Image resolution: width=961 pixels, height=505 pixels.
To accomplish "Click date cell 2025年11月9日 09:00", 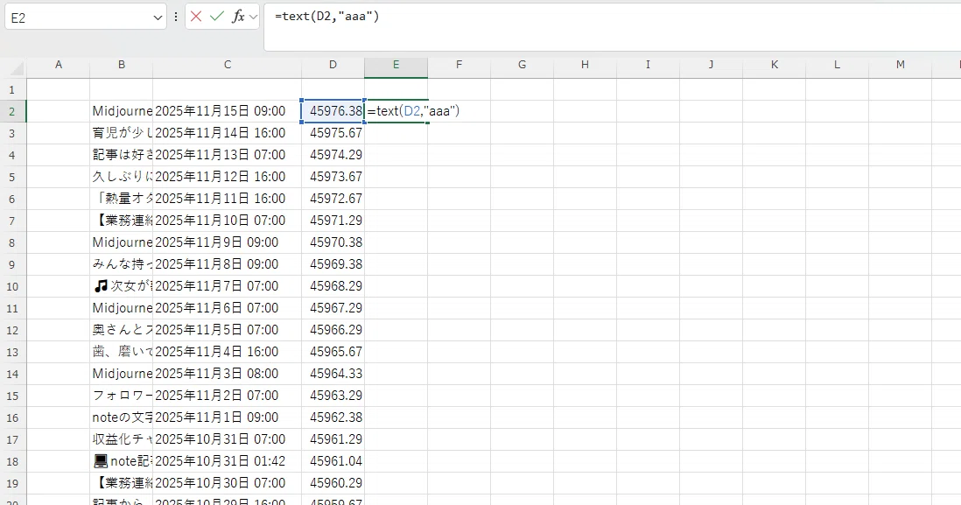I will pos(228,242).
